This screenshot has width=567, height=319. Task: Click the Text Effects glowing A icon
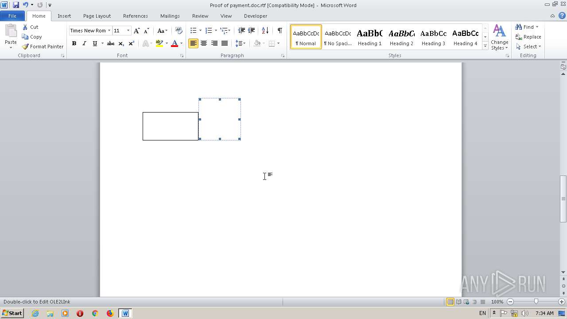point(145,43)
